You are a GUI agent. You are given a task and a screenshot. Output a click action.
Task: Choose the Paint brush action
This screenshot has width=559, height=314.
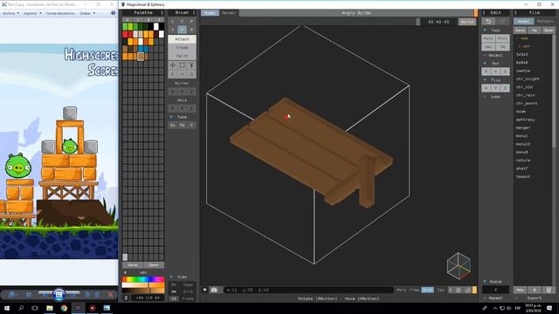[182, 56]
